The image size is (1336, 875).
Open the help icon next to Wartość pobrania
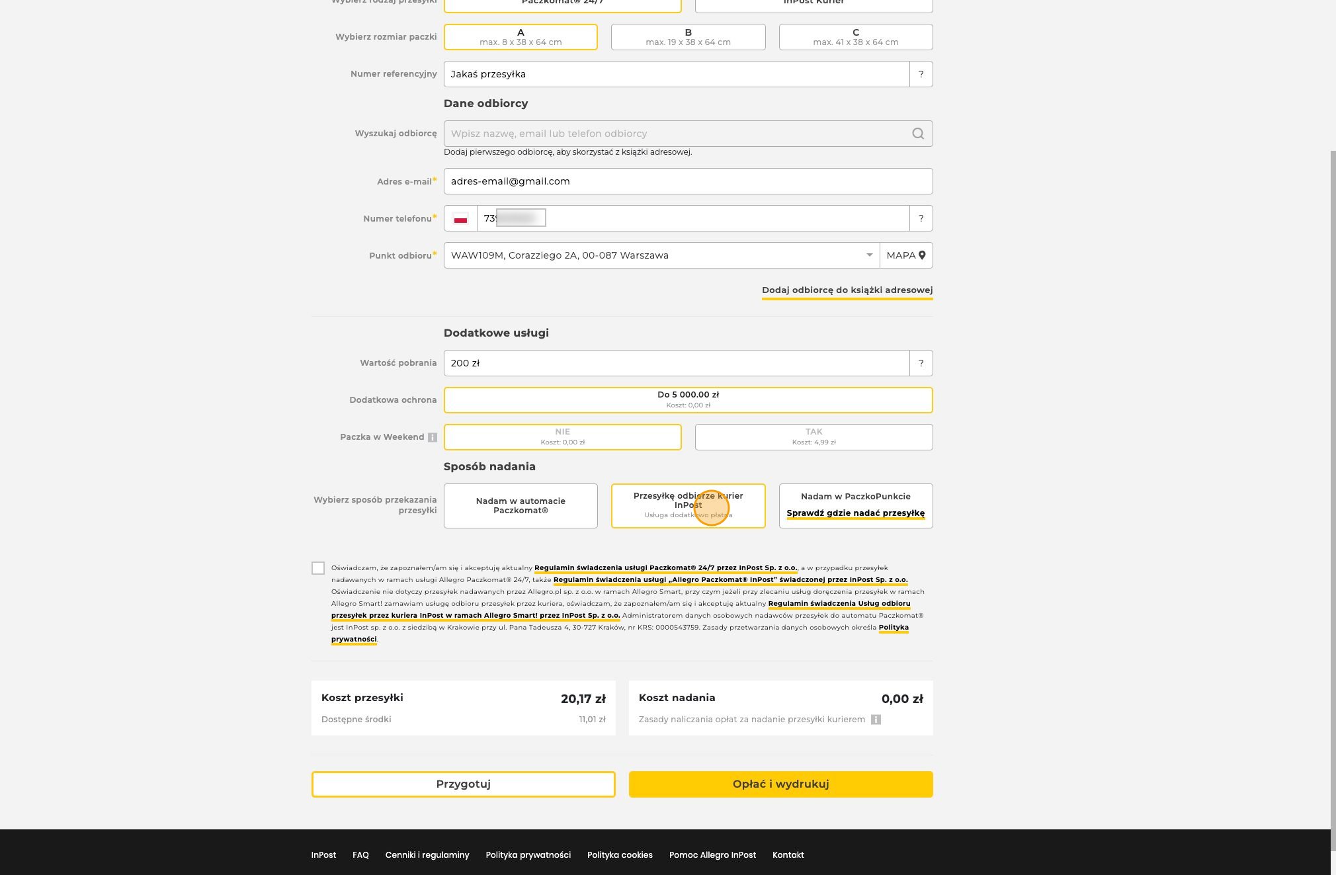point(921,363)
